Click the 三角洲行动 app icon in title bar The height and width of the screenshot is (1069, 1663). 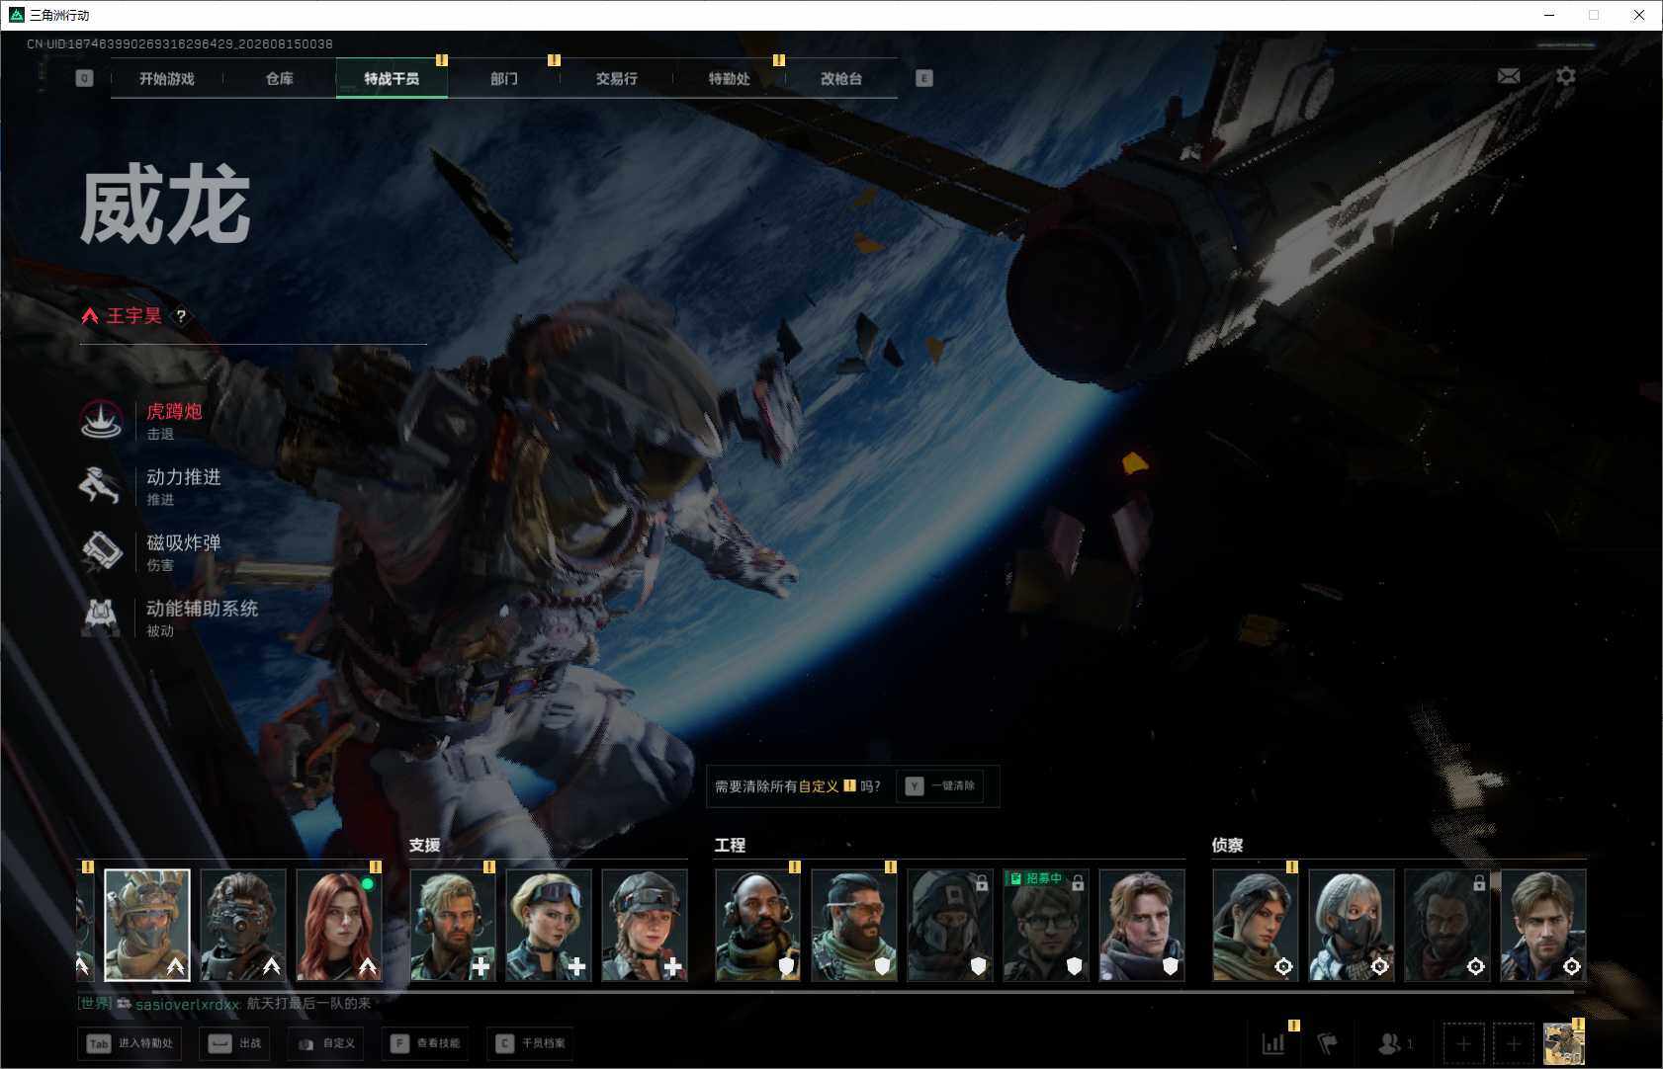click(16, 15)
